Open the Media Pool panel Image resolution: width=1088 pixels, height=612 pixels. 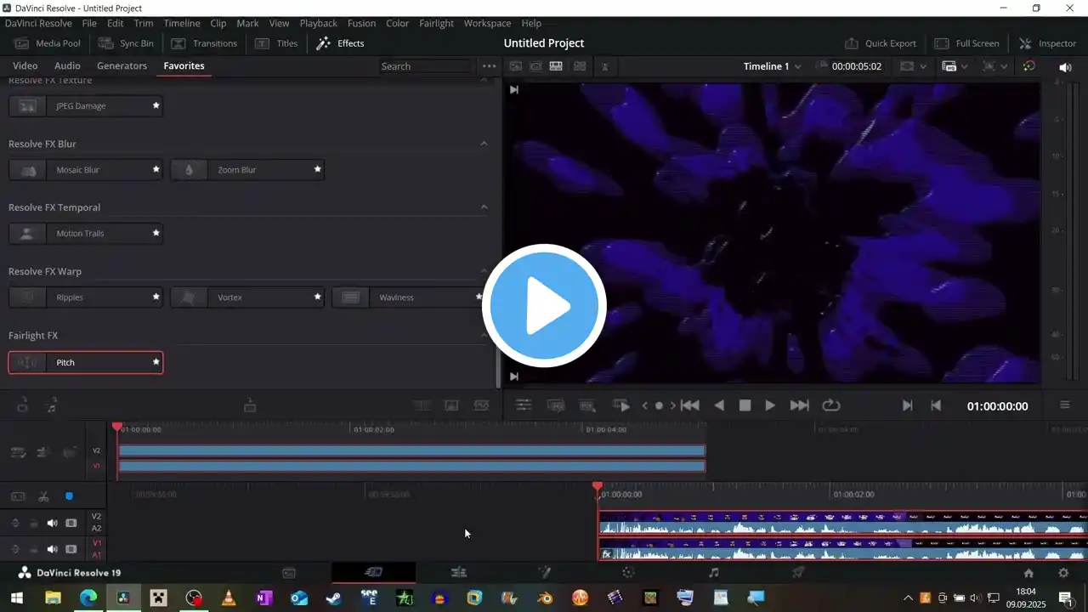[48, 43]
